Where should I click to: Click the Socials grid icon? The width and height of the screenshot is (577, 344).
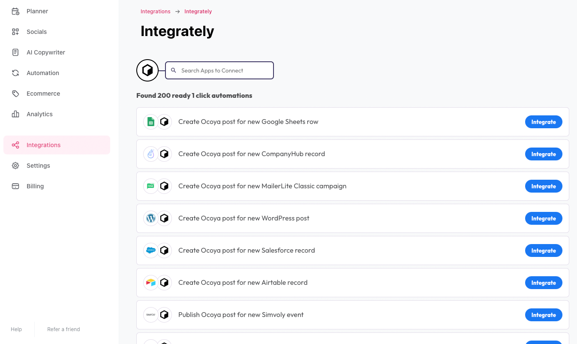pyautogui.click(x=15, y=32)
